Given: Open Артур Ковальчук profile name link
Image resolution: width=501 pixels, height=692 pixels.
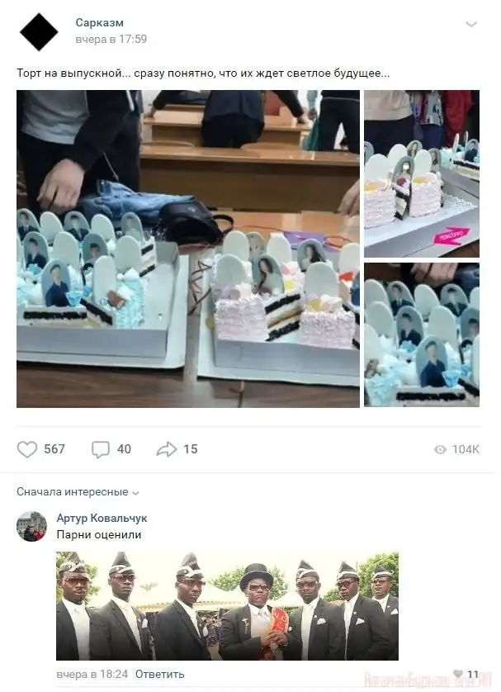Looking at the screenshot, I should (x=102, y=518).
